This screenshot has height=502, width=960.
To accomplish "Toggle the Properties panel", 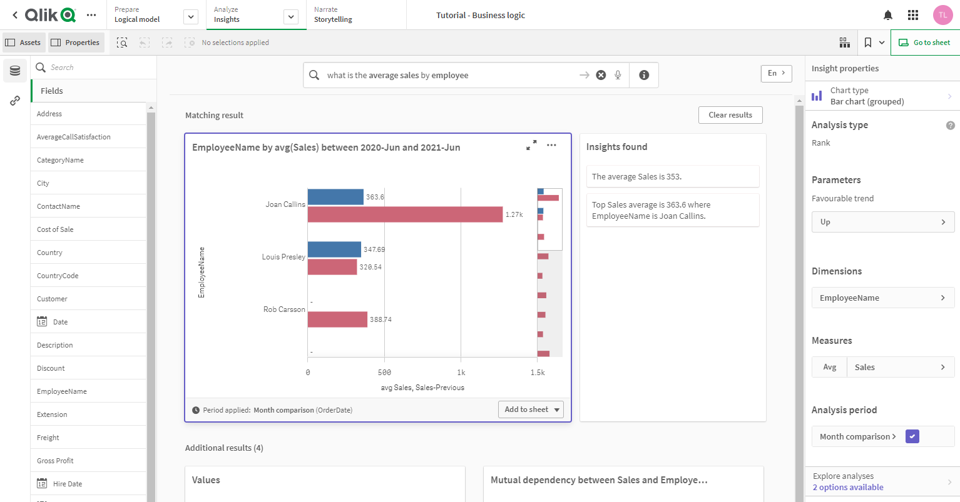I will click(76, 43).
